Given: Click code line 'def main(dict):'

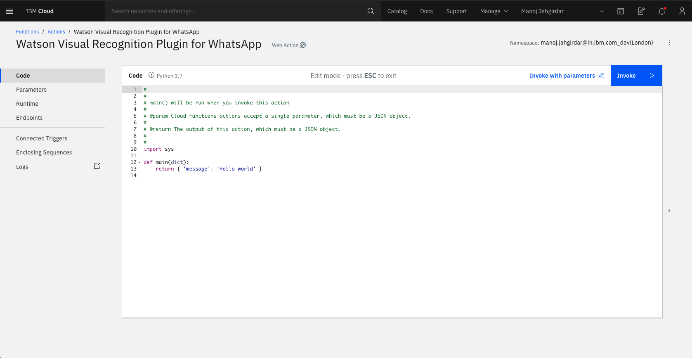Looking at the screenshot, I should (x=166, y=162).
